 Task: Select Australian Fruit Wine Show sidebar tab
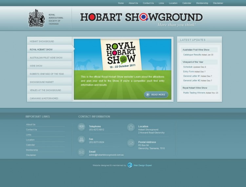pos(50,57)
